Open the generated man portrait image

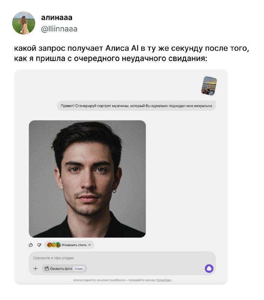pos(87,179)
